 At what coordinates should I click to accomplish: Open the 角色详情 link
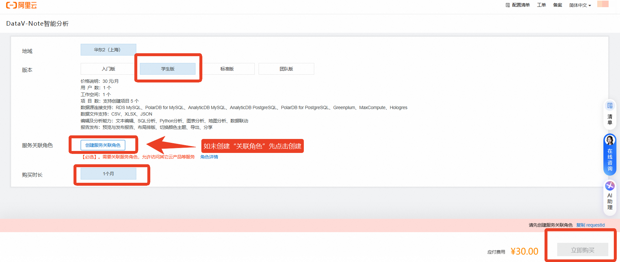pos(209,157)
